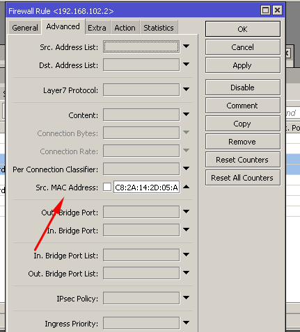300x332 pixels.
Task: Collapse the Src. MAC Address field
Action: click(186, 187)
